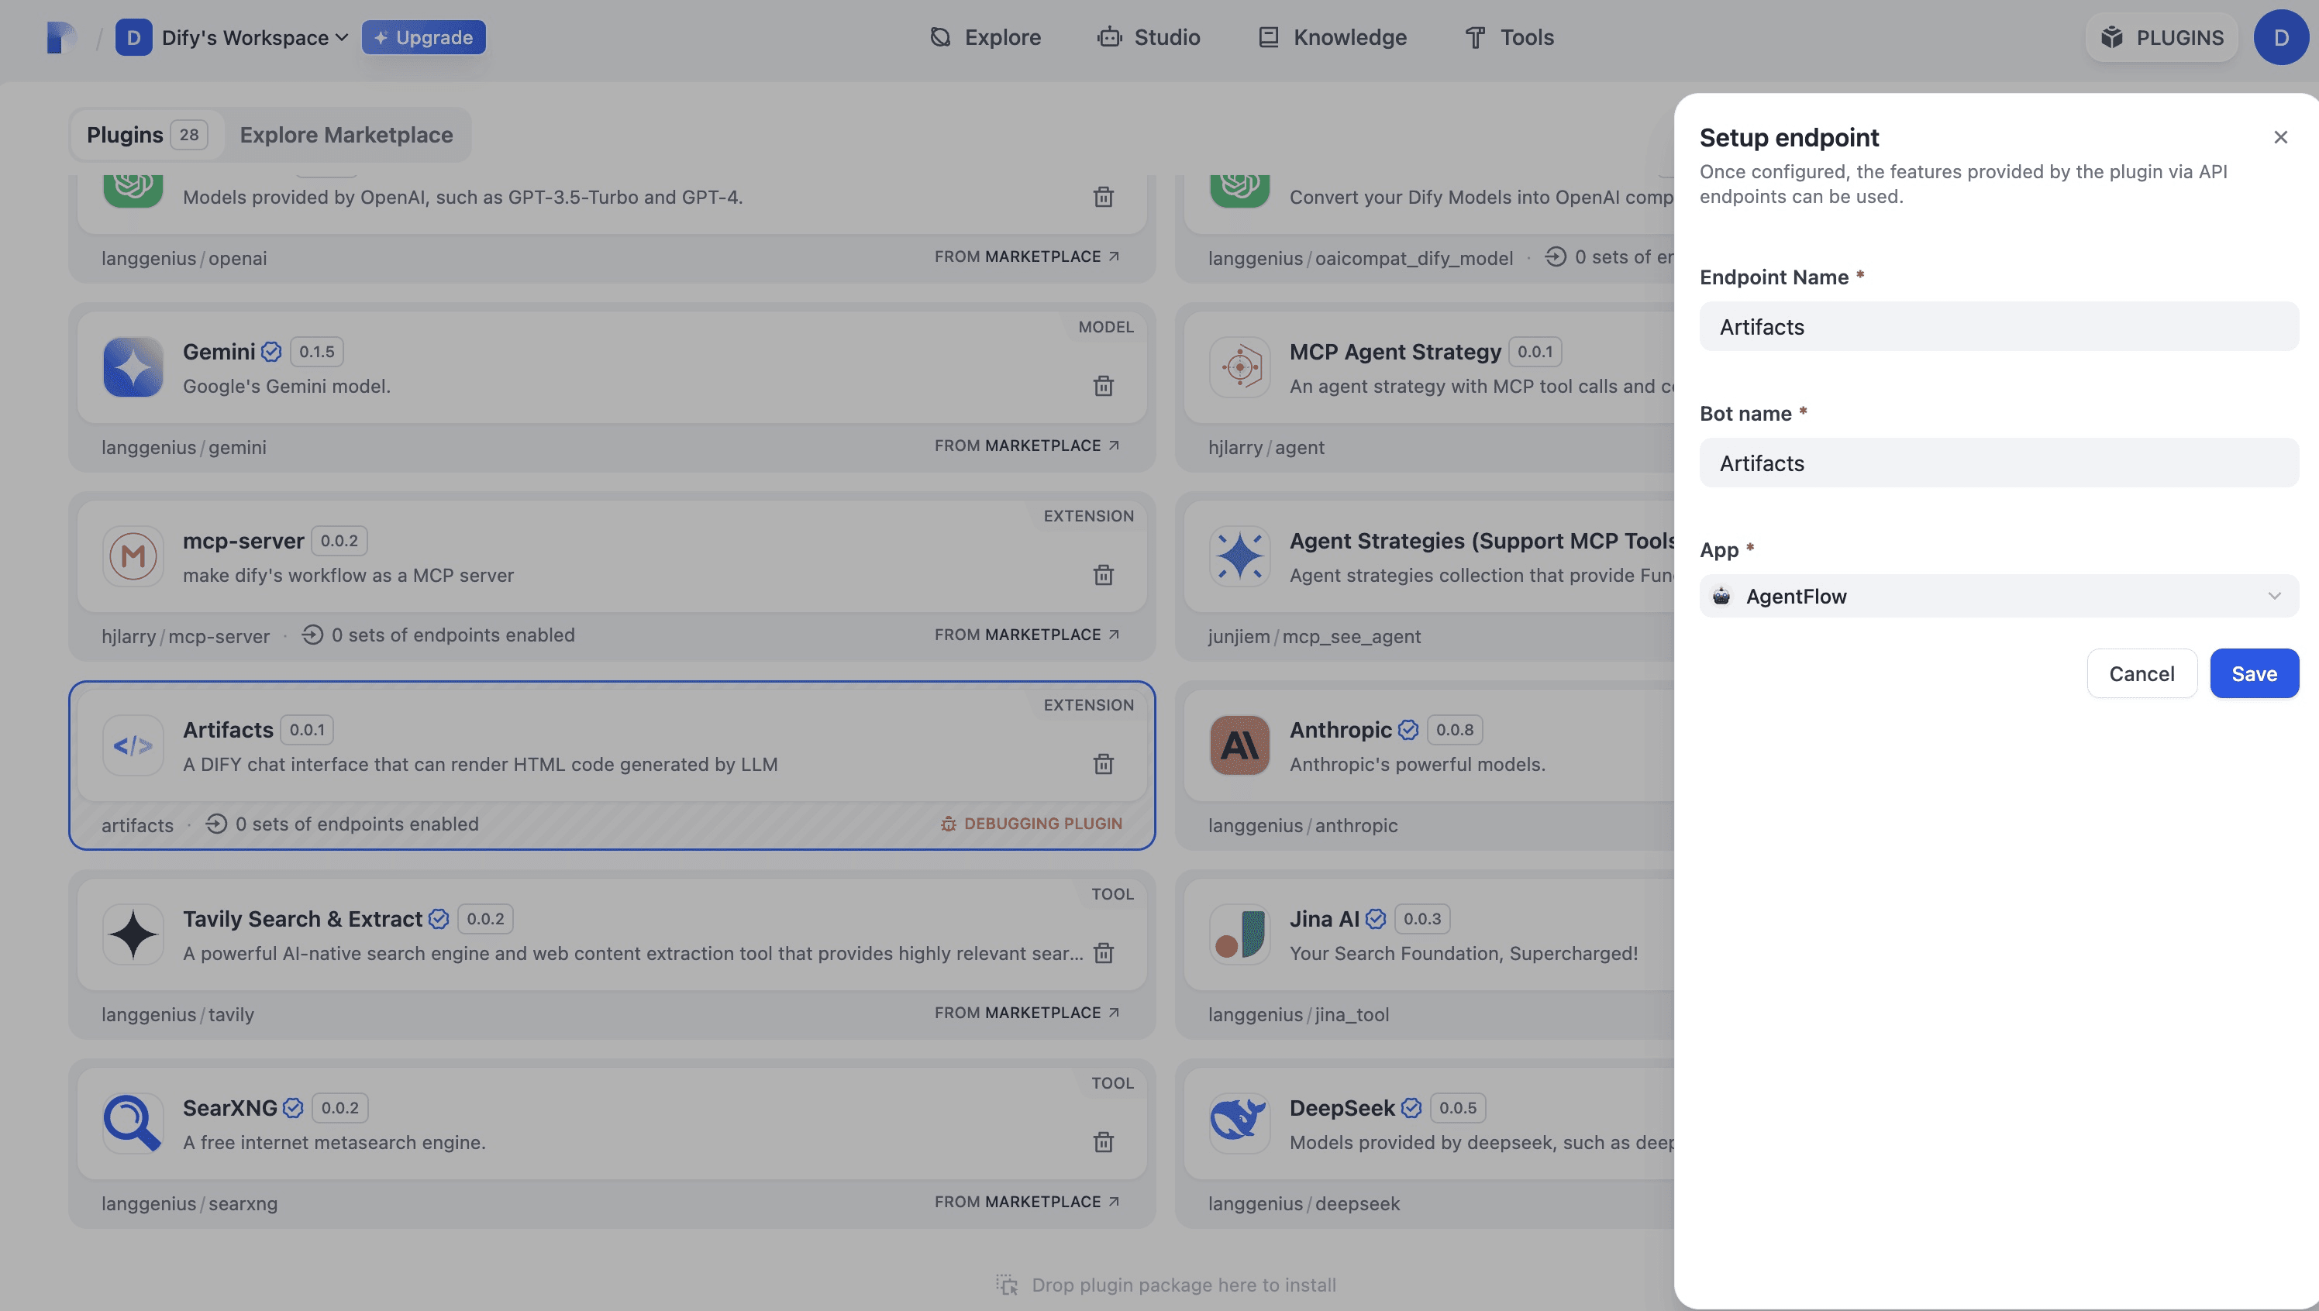The height and width of the screenshot is (1311, 2319).
Task: Click the PLUGINS button
Action: click(2162, 38)
